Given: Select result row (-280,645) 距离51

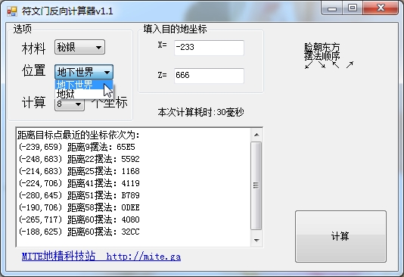Looking at the screenshot, I should click(79, 195).
